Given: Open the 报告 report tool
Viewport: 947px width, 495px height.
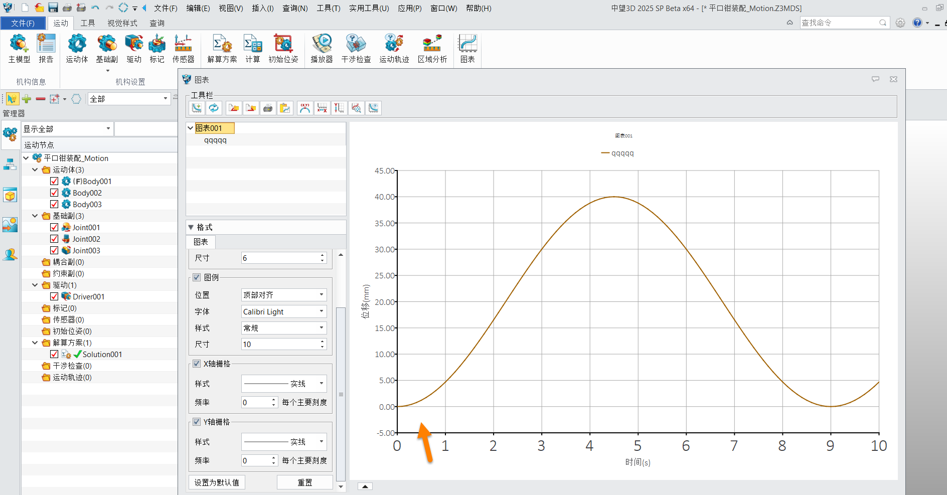Looking at the screenshot, I should [x=46, y=49].
